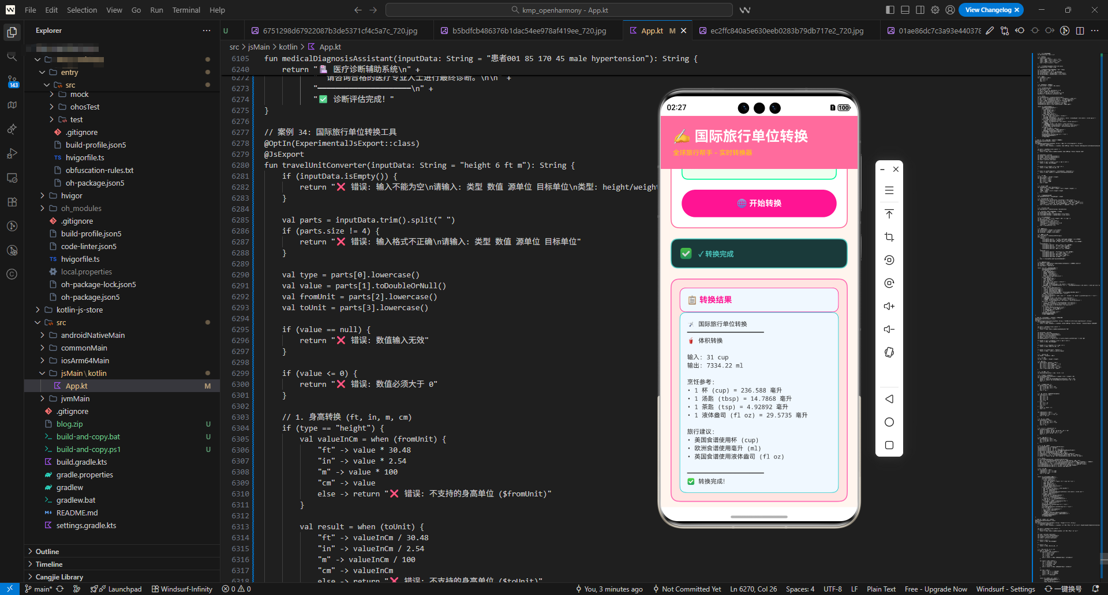
Task: Open the Extensions view
Action: point(12,202)
